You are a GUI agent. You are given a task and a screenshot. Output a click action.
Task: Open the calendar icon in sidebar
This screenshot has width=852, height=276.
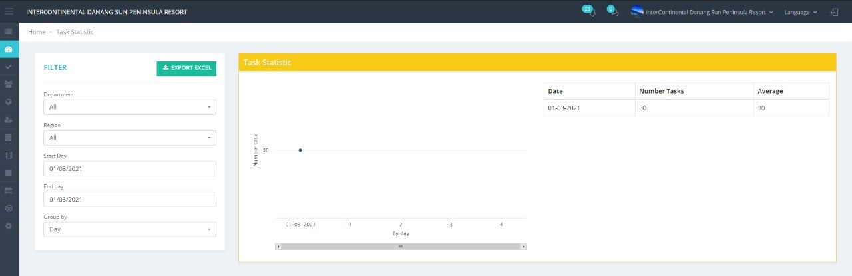click(x=9, y=190)
